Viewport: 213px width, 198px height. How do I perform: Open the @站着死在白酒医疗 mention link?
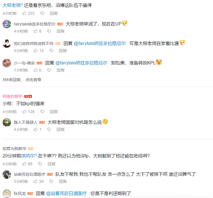tap(66, 193)
